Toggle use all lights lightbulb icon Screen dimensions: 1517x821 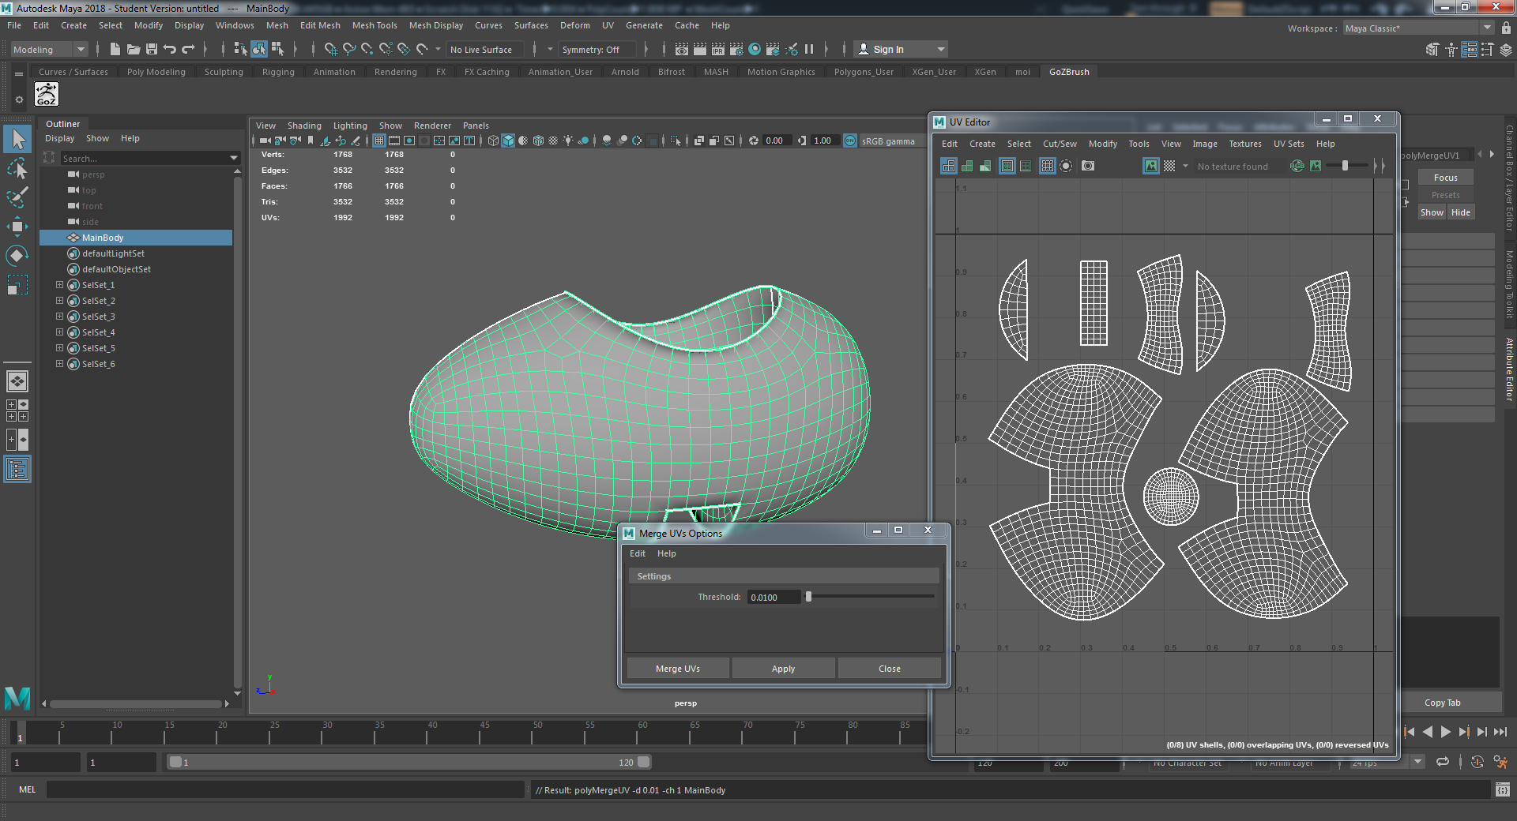[568, 141]
